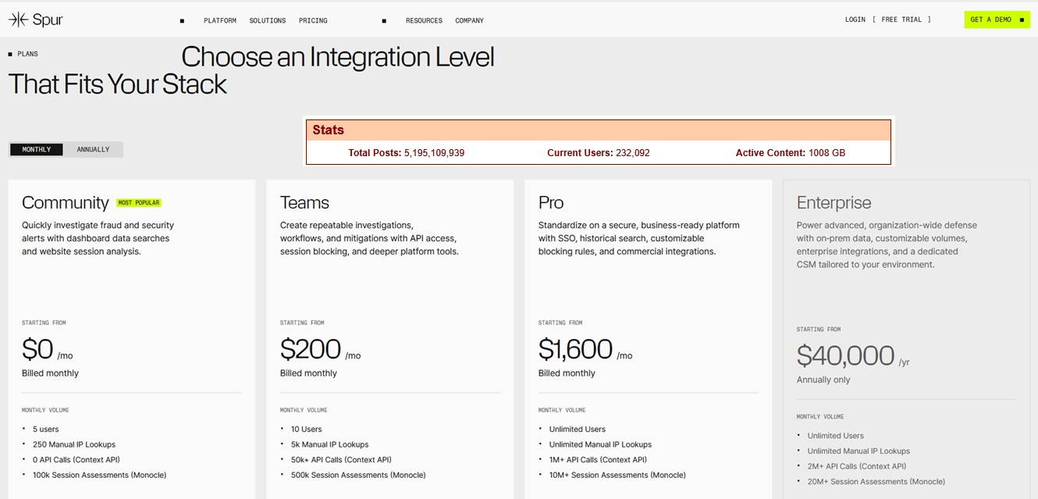Click '5 users' in the Community plan
Viewport: 1038px width, 499px height.
45,429
